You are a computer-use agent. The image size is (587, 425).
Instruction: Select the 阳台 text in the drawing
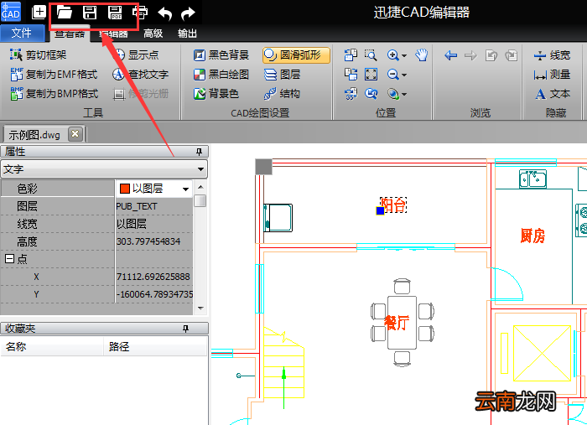point(393,205)
